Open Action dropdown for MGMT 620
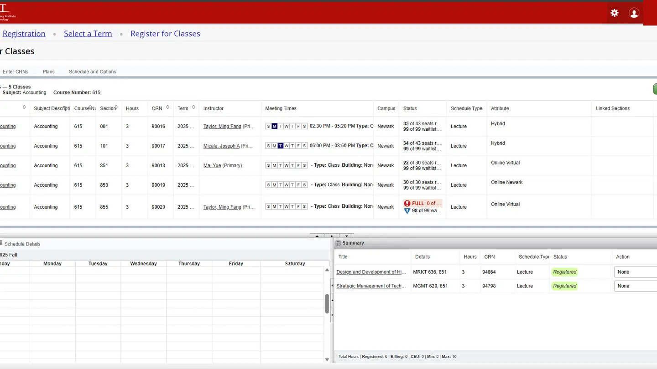 (636, 286)
